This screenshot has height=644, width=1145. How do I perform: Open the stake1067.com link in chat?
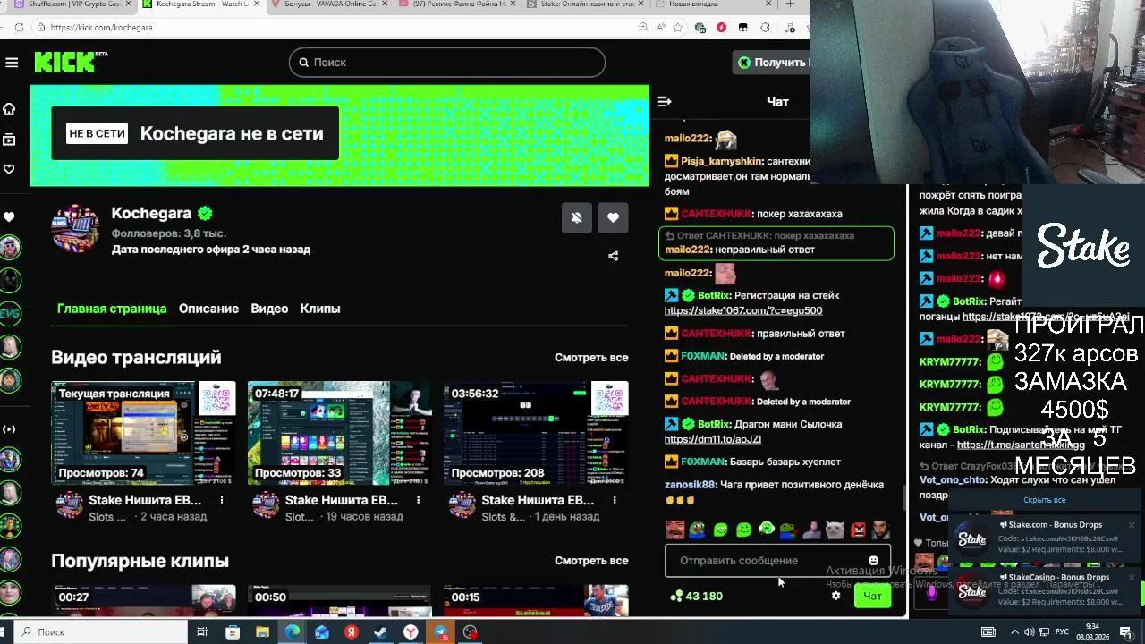(x=743, y=310)
